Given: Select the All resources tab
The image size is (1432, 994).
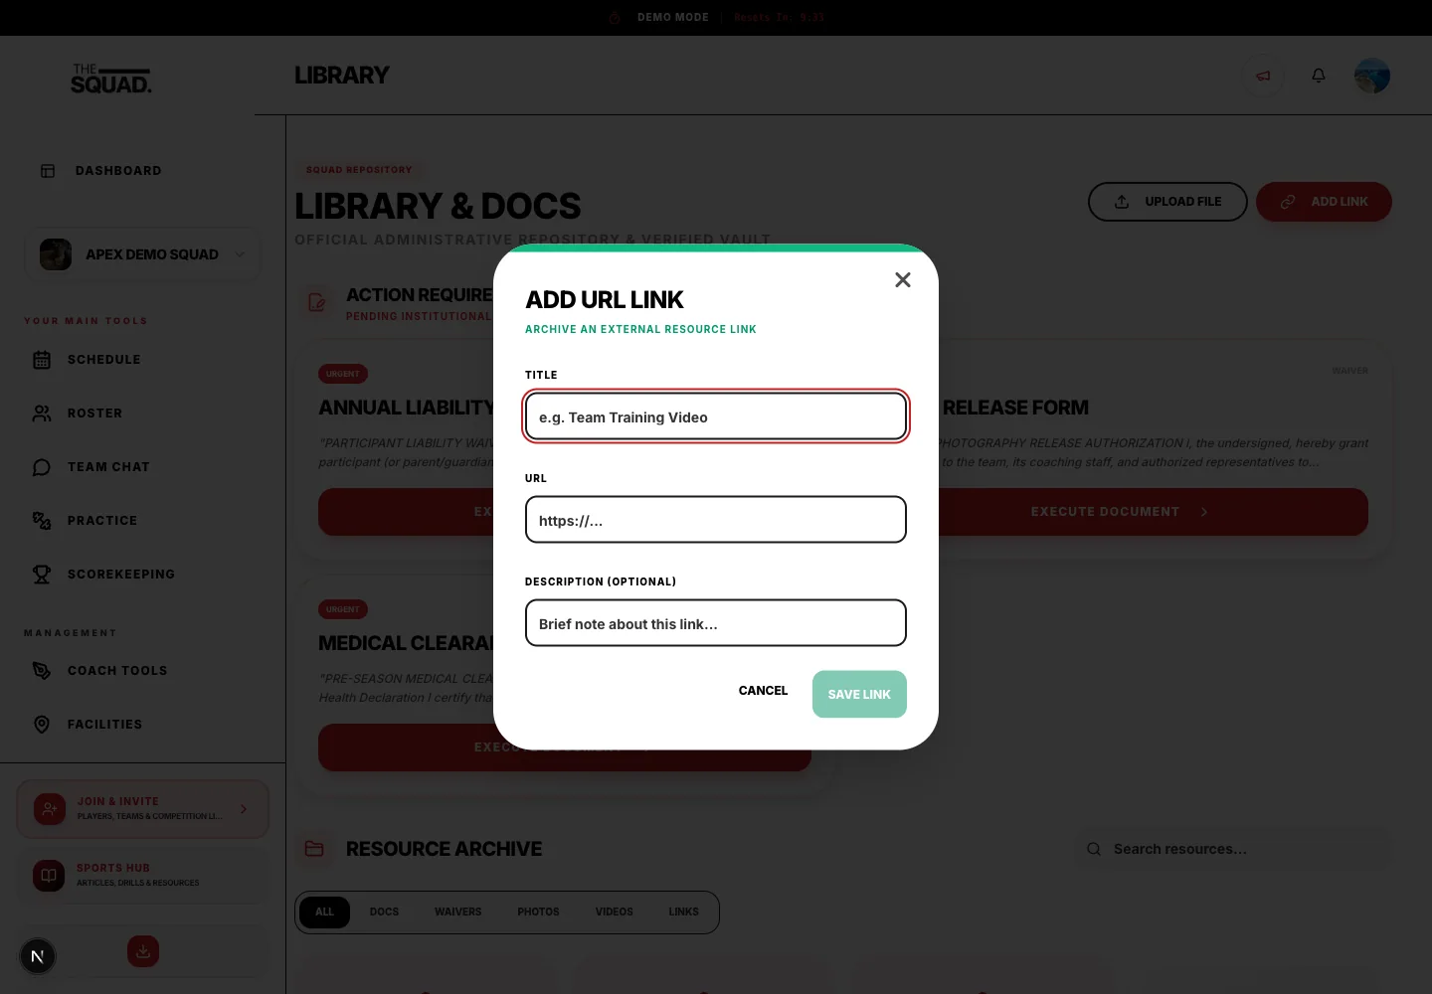Looking at the screenshot, I should click(325, 912).
